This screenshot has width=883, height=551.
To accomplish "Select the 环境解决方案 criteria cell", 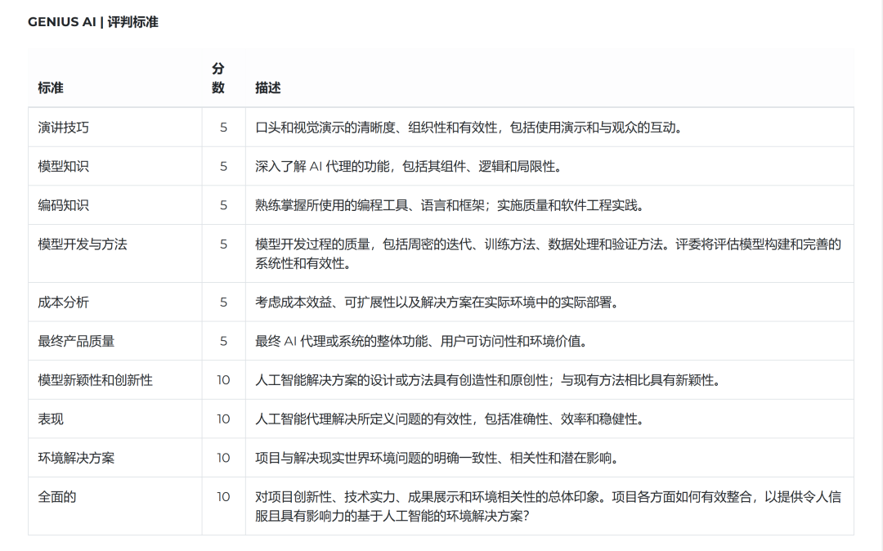I will tap(78, 457).
